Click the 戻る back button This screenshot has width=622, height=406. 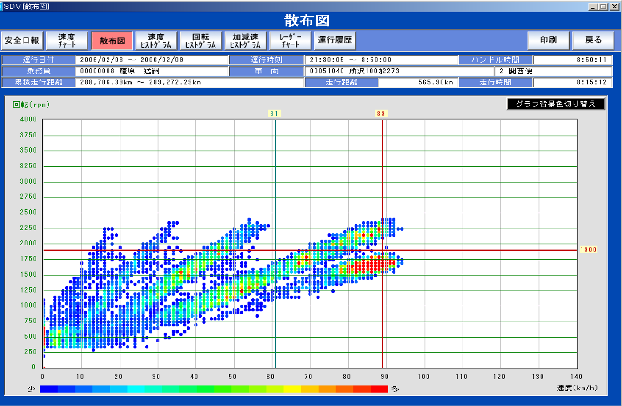593,40
